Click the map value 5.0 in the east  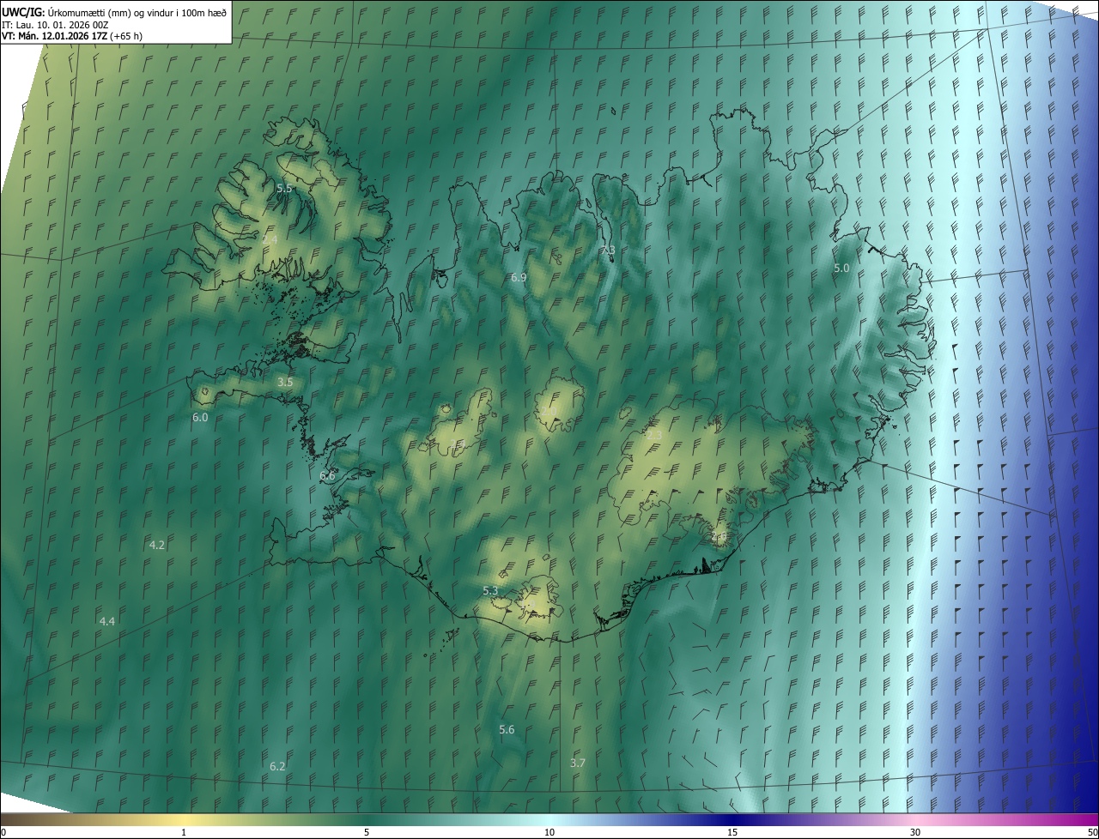tap(841, 269)
